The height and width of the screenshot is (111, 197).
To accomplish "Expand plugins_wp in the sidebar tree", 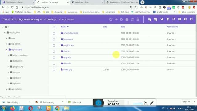I will pyautogui.click(x=8, y=67).
